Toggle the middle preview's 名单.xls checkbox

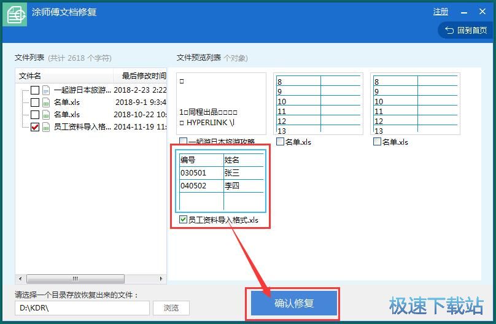(280, 142)
